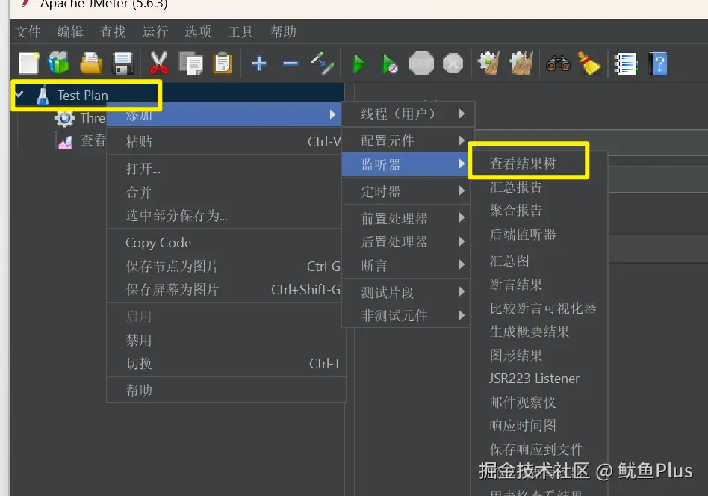Choose 切换 from the context menu
Viewport: 708px width, 496px height.
226,363
